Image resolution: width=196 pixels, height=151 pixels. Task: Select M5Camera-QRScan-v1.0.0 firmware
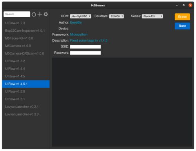pyautogui.click(x=26, y=53)
